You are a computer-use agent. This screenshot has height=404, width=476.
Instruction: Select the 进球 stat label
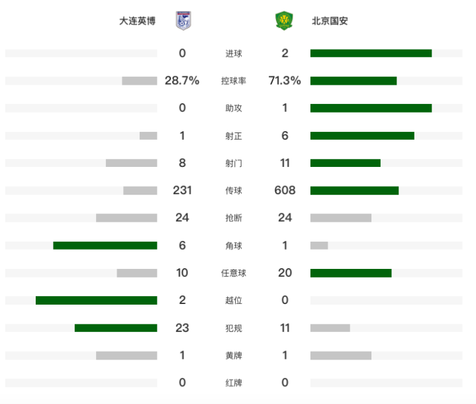tap(234, 54)
